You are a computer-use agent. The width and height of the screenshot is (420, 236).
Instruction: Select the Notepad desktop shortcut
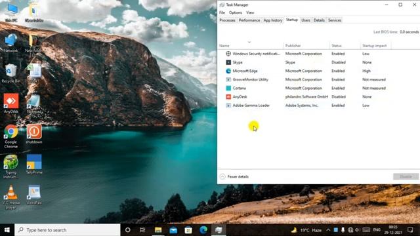34,104
